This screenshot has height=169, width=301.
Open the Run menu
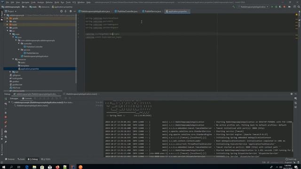63,2
